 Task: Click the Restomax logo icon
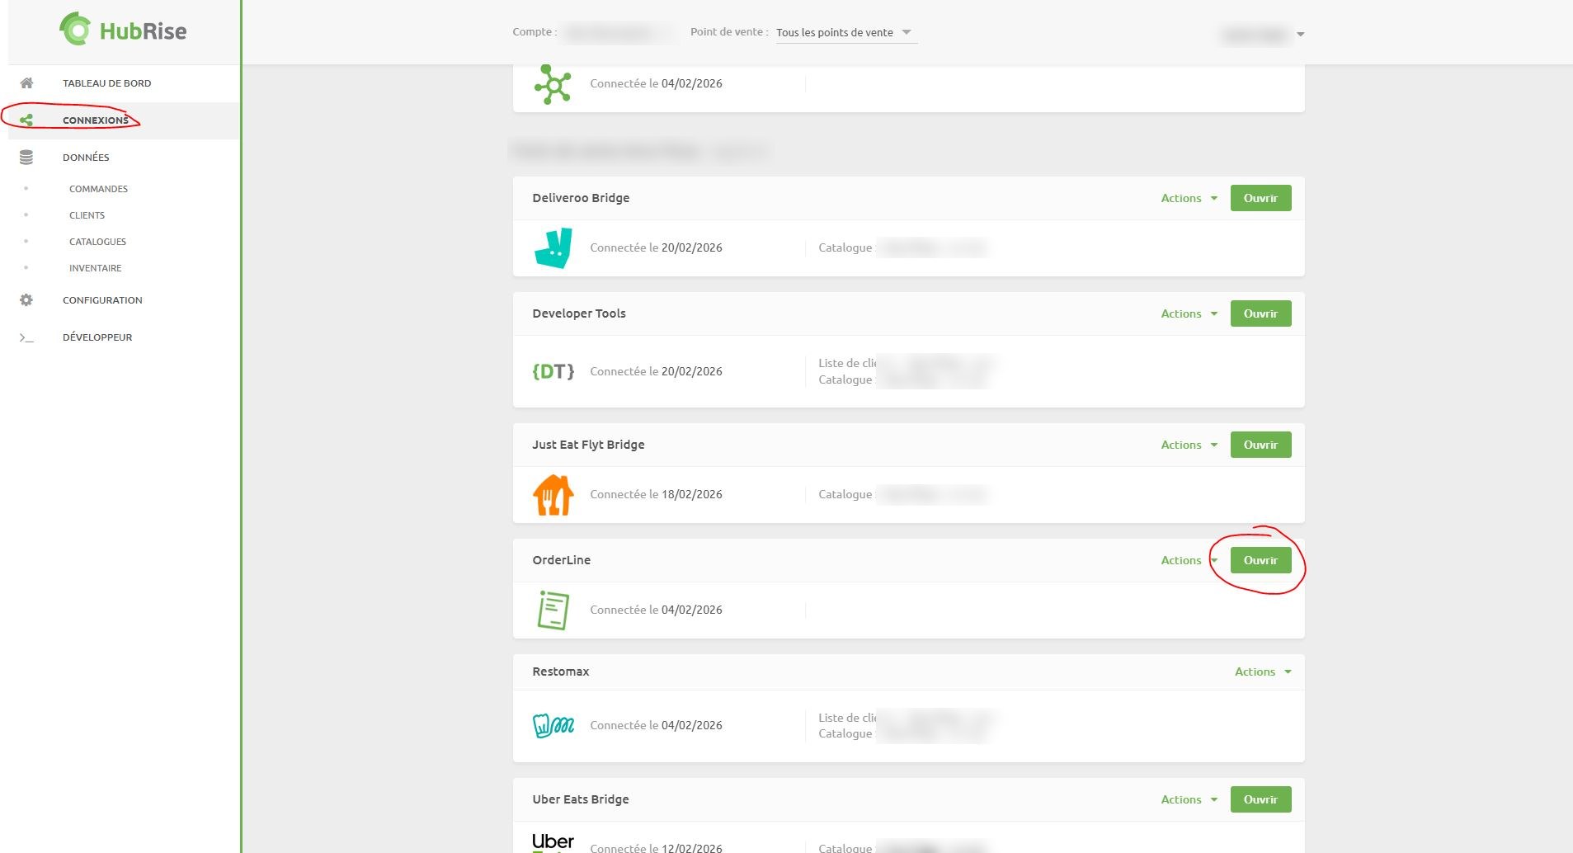[553, 725]
